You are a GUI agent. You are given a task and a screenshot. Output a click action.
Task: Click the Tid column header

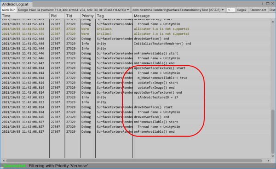click(x=73, y=16)
